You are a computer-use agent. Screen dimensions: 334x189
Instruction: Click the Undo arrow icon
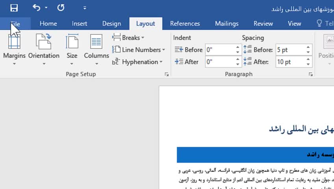point(36,7)
